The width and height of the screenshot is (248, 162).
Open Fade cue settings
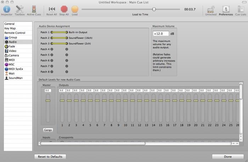[x=18, y=46]
